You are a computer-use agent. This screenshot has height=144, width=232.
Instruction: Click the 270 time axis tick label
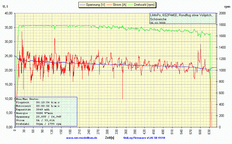tap(98, 131)
